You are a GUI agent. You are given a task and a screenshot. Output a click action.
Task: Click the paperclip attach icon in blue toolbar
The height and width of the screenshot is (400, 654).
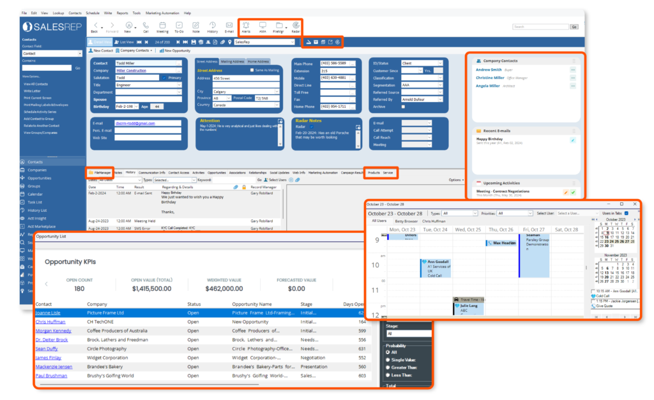tap(222, 42)
